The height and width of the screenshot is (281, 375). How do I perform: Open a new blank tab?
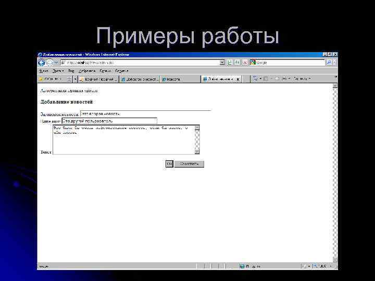[x=246, y=79]
